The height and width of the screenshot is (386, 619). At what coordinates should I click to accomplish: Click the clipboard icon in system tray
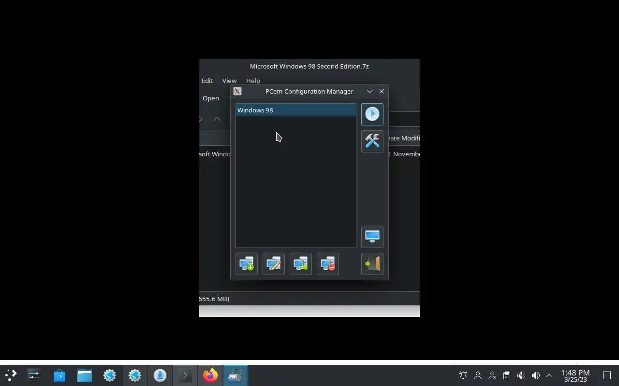pyautogui.click(x=506, y=375)
